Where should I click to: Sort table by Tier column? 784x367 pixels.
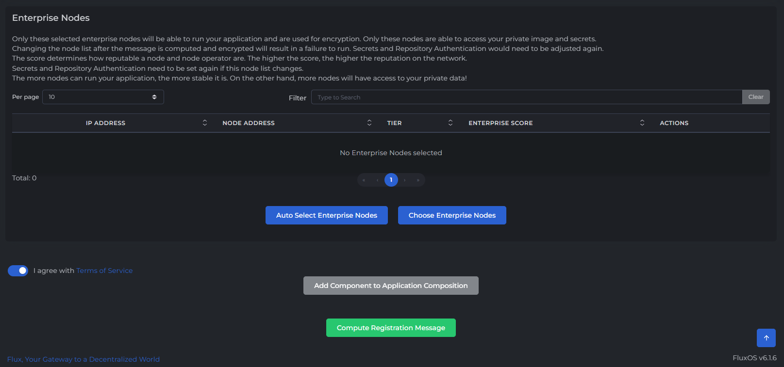point(394,123)
